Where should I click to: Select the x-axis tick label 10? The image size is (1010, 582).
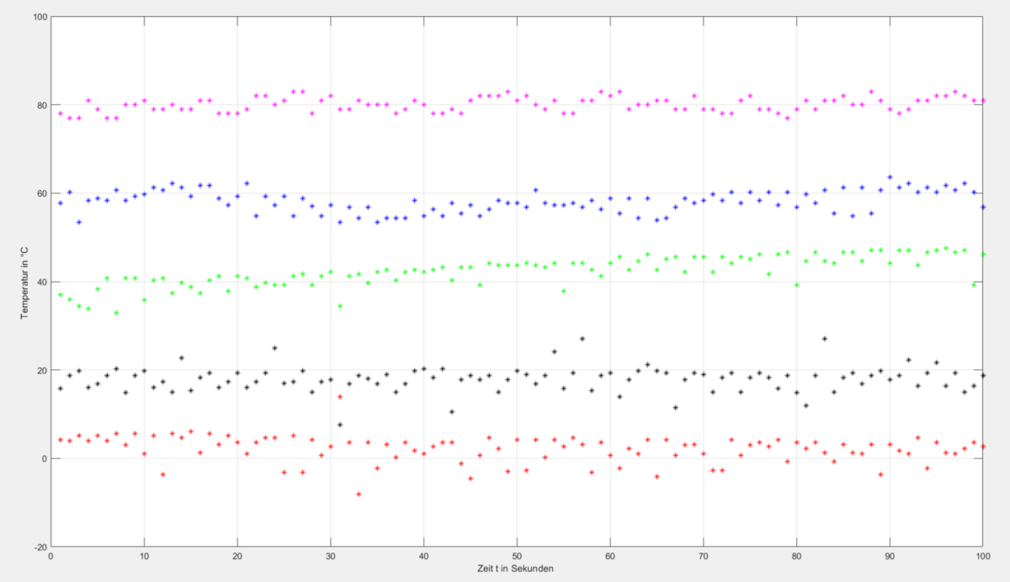[144, 556]
